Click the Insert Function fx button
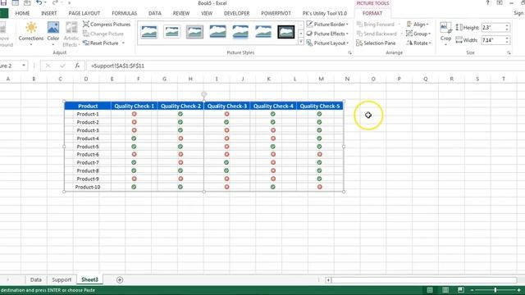This screenshot has height=295, width=525. (77, 66)
